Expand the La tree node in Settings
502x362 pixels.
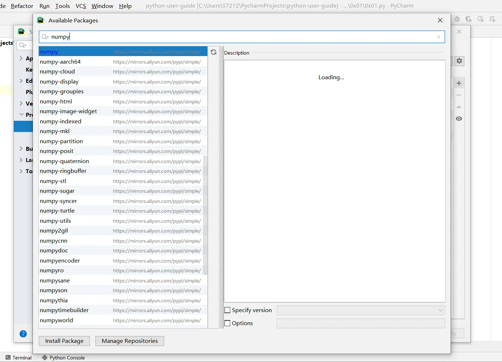(x=21, y=160)
